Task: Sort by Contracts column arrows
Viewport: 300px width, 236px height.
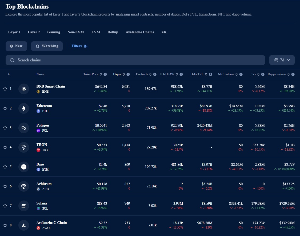Action: tap(150, 74)
